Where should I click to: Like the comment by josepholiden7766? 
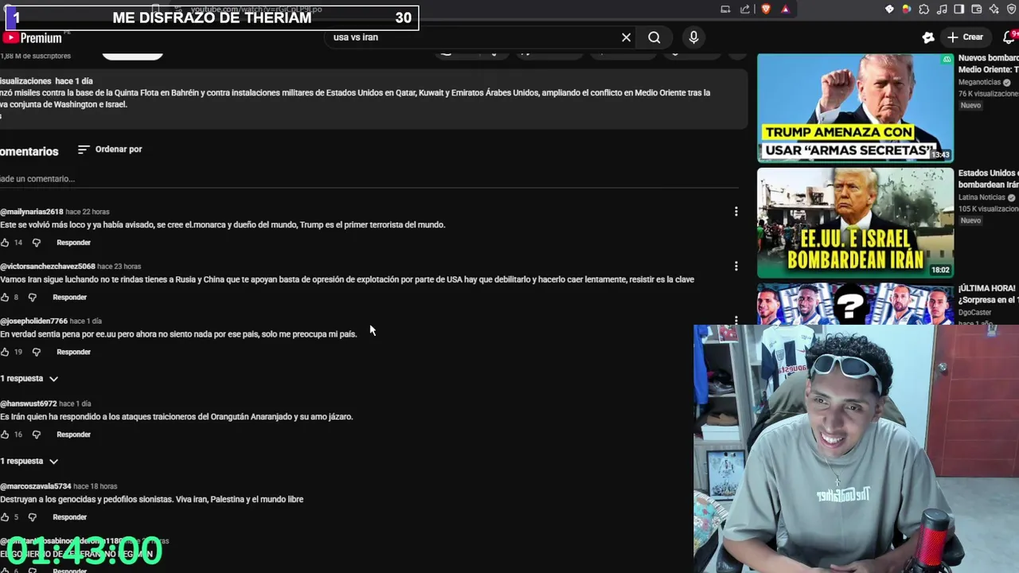5,352
